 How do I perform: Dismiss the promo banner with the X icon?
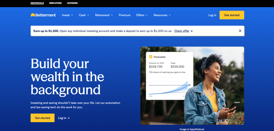click(240, 31)
